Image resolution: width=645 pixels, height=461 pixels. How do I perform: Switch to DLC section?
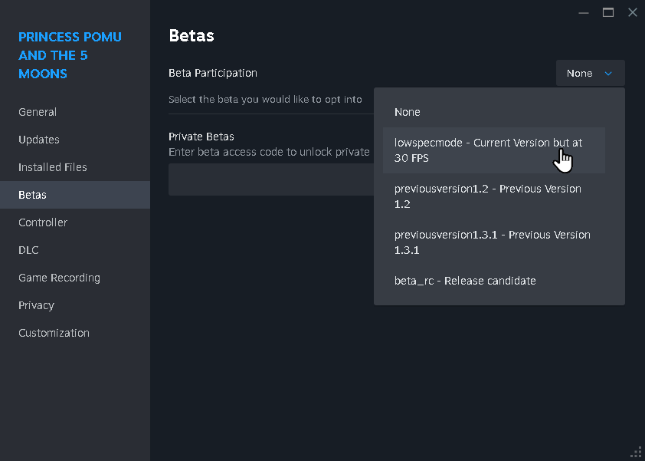[x=28, y=250]
